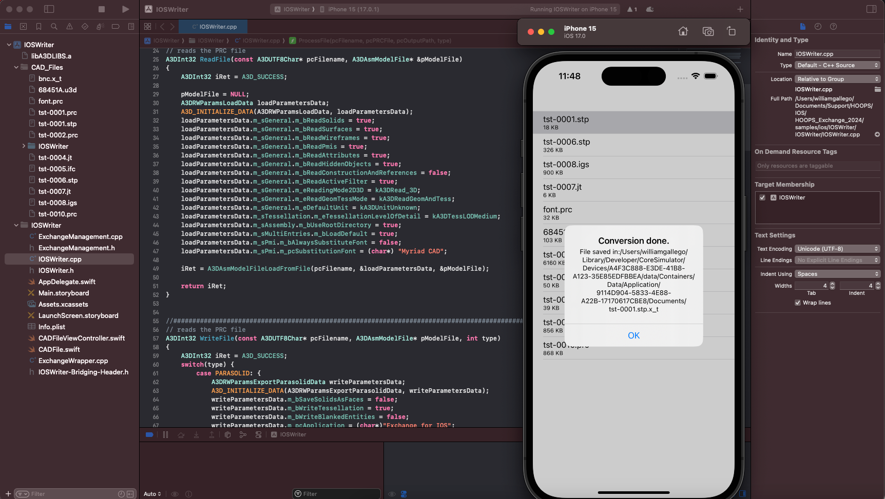Open the Find navigator magnifying glass

click(x=53, y=26)
